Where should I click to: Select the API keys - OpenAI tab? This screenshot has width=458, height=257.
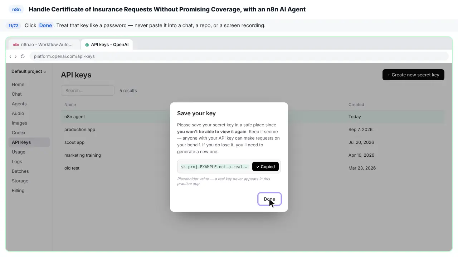[x=107, y=45]
